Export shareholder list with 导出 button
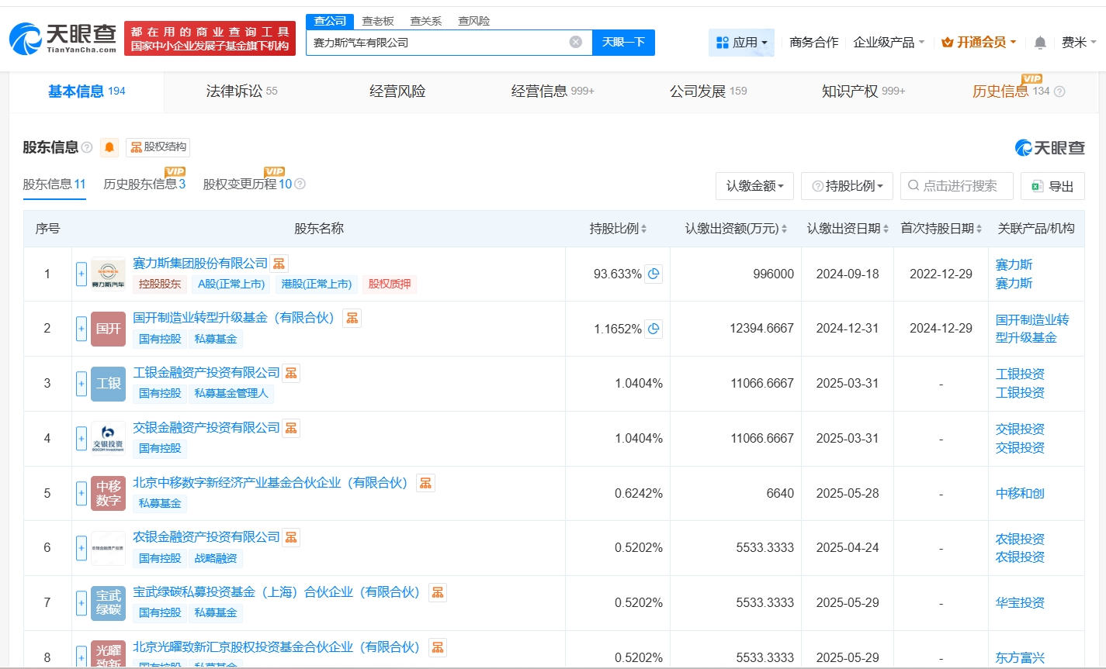 point(1052,186)
